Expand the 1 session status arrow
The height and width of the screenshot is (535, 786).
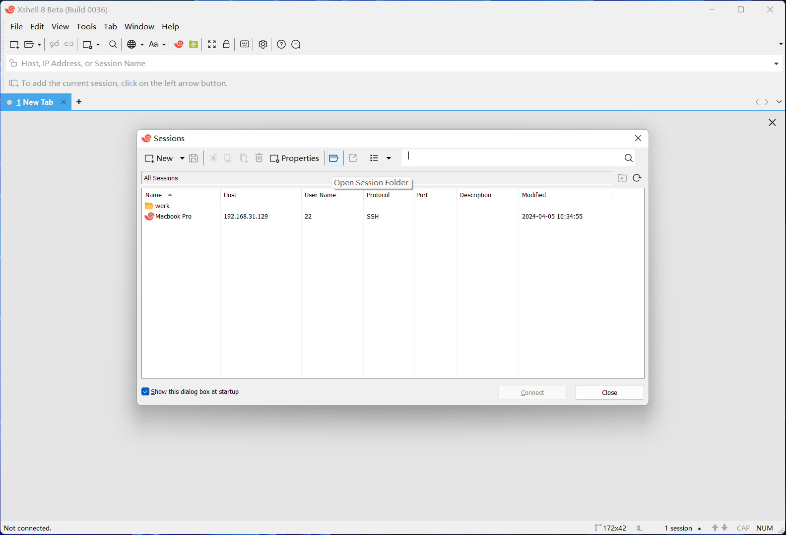coord(699,529)
